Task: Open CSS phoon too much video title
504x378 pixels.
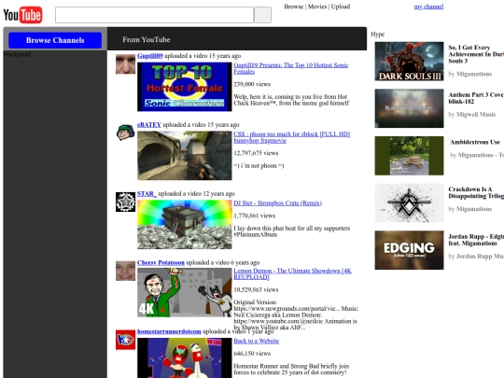Action: tap(291, 137)
